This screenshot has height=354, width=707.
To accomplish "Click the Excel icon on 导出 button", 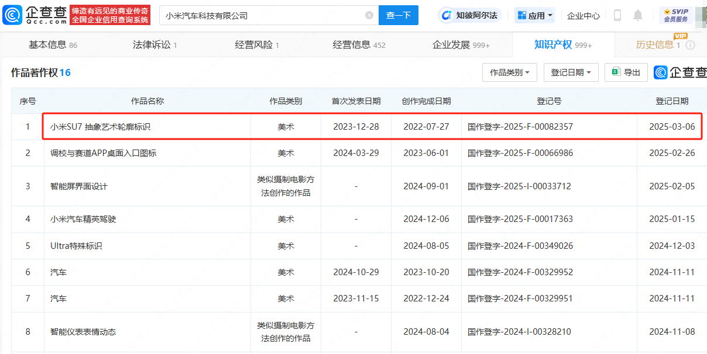I will pos(616,72).
